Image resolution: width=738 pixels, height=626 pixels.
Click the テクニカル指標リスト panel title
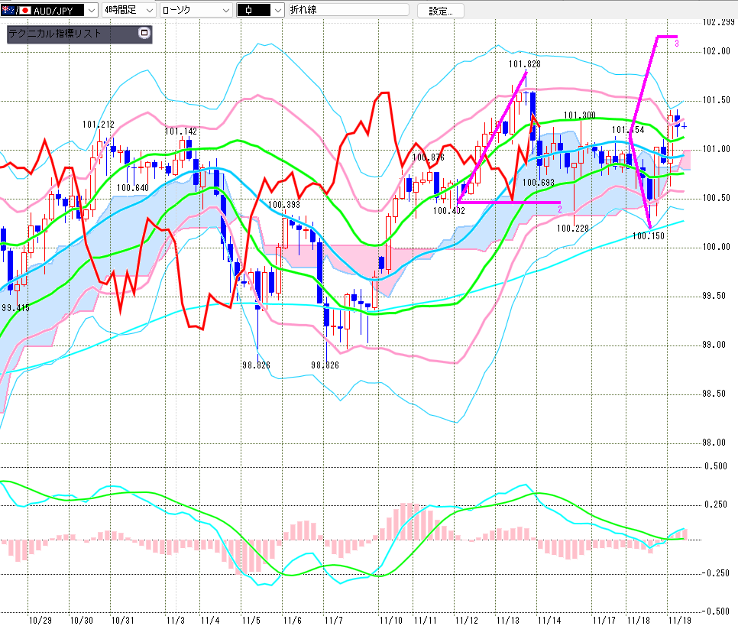tap(56, 34)
